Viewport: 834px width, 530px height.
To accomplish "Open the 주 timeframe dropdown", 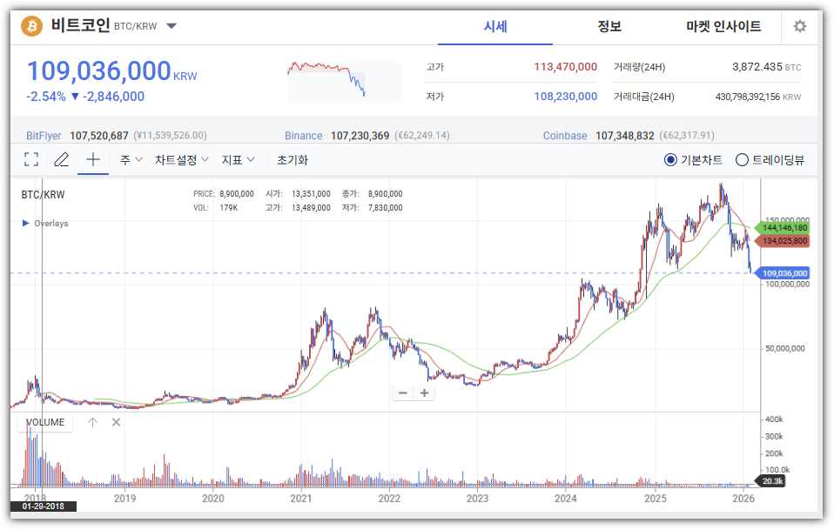I will click(131, 159).
